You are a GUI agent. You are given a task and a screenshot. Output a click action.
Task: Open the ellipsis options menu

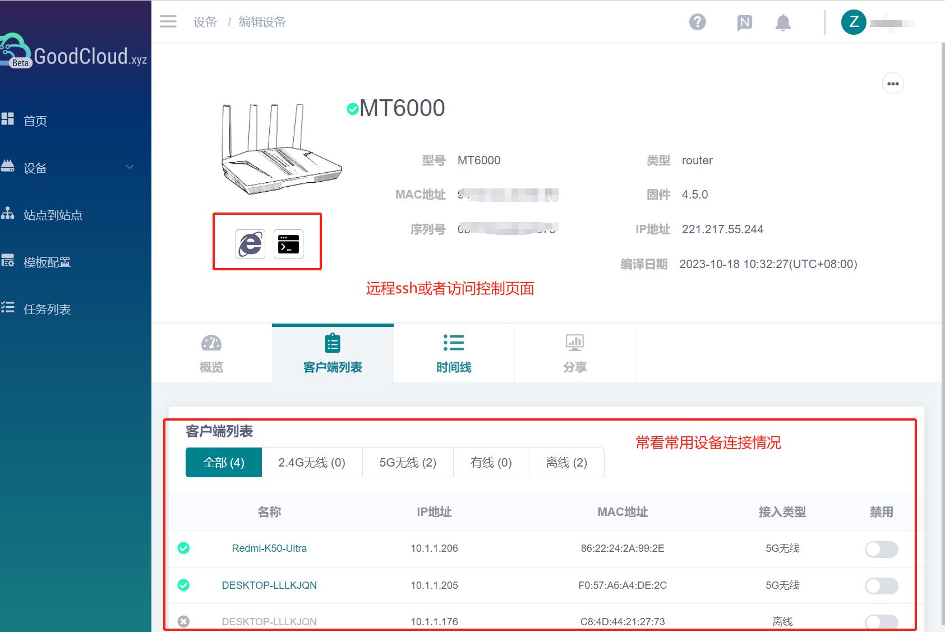pos(893,83)
